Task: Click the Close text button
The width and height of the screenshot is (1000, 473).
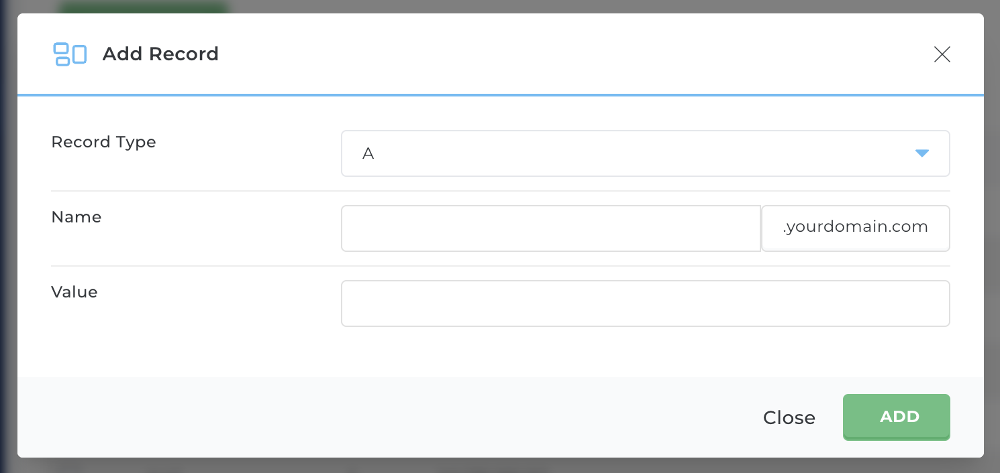Action: point(789,418)
